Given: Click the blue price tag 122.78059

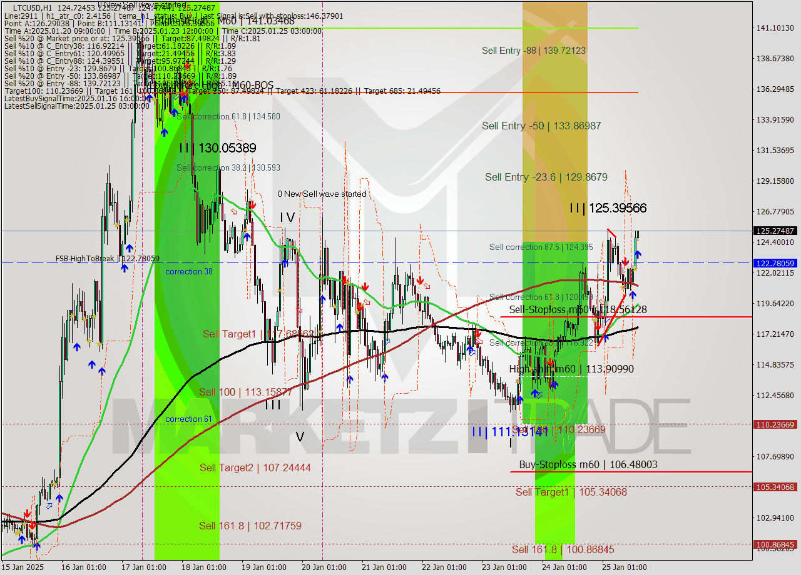Looking at the screenshot, I should coord(775,263).
